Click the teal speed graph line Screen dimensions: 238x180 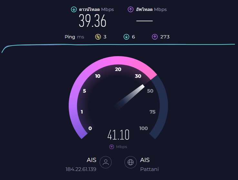pyautogui.click(x=118, y=45)
